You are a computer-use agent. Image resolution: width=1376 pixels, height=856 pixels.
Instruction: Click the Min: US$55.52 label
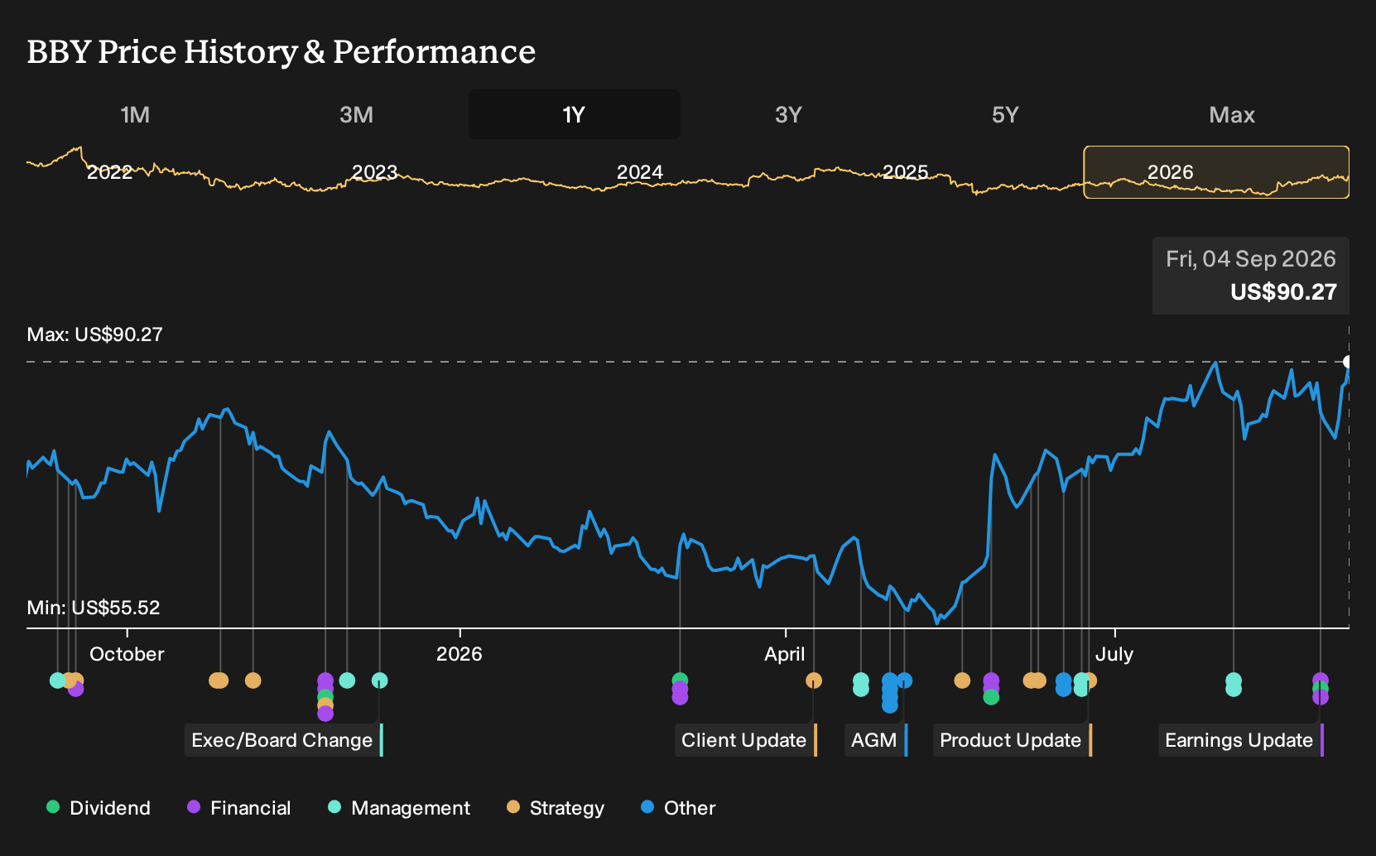point(94,608)
